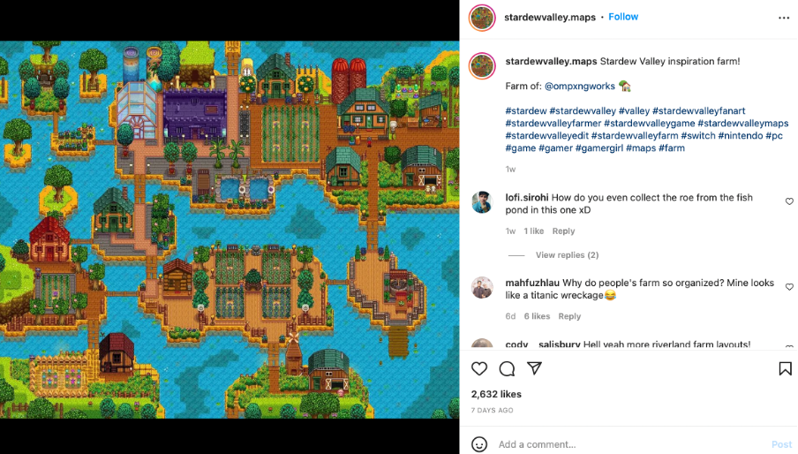
Task: Open comments with the speech bubble icon
Action: coord(507,368)
